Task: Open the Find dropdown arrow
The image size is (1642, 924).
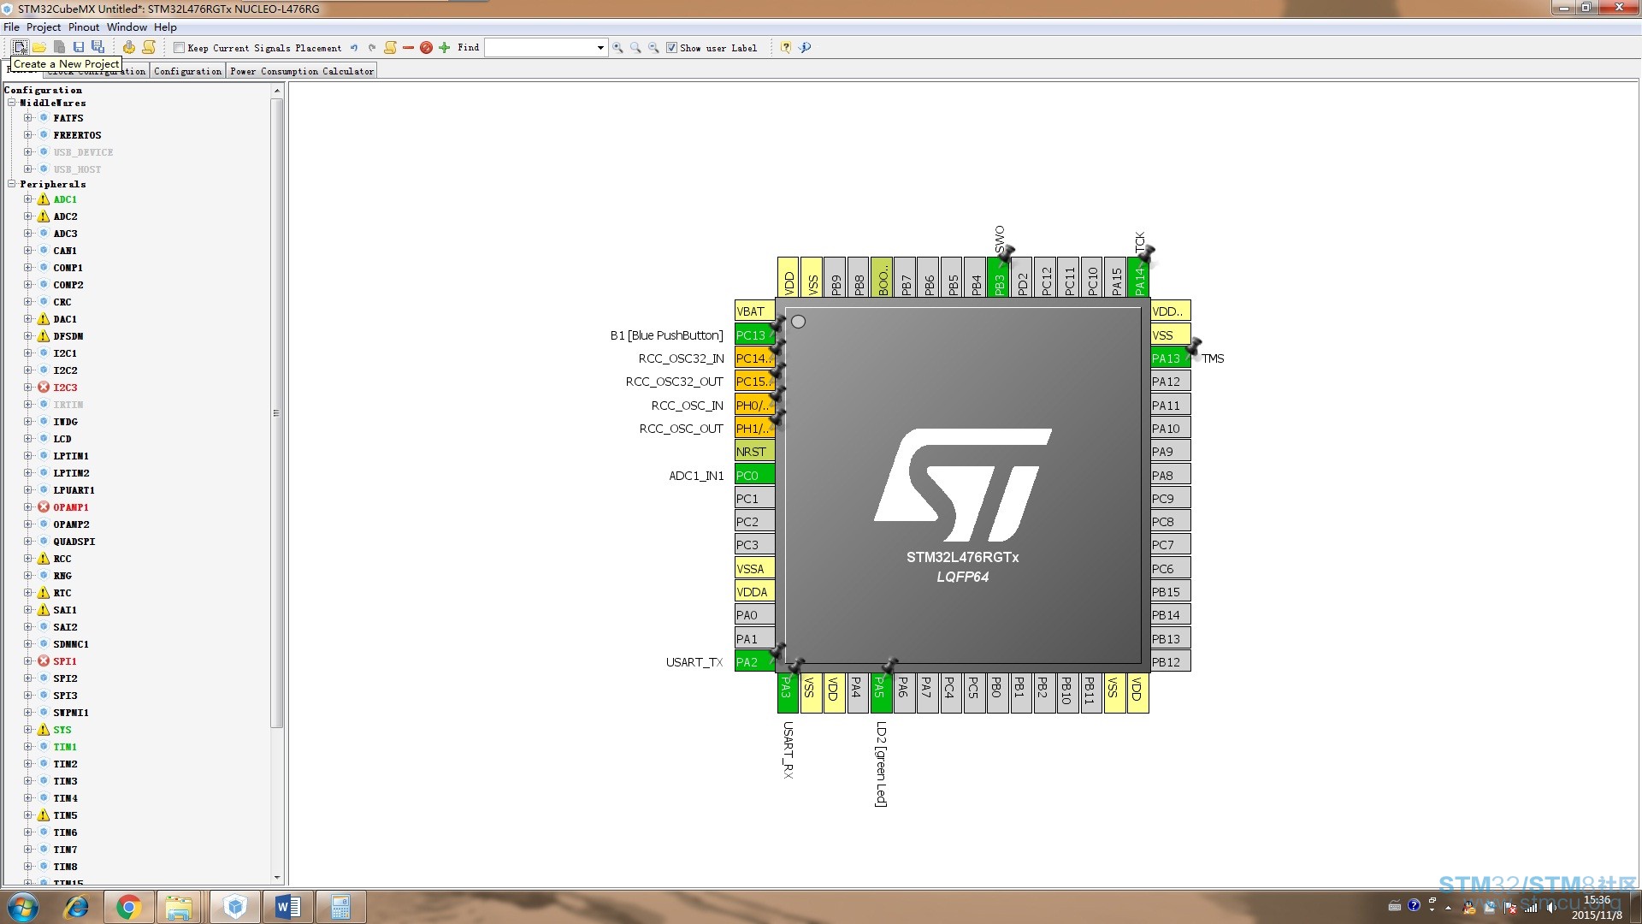Action: coord(600,48)
